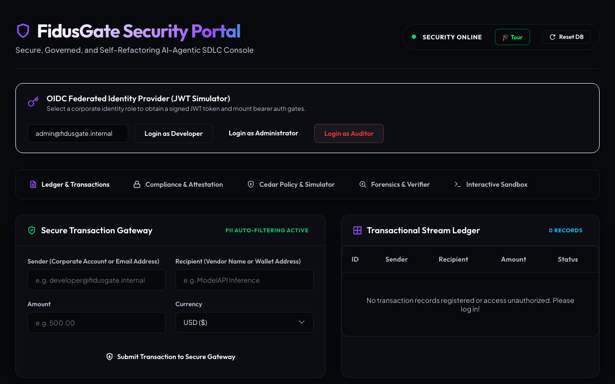Screen dimensions: 615x384
Task: Click the PII AUTO-FILTERING ACTIVE label
Action: click(x=267, y=230)
